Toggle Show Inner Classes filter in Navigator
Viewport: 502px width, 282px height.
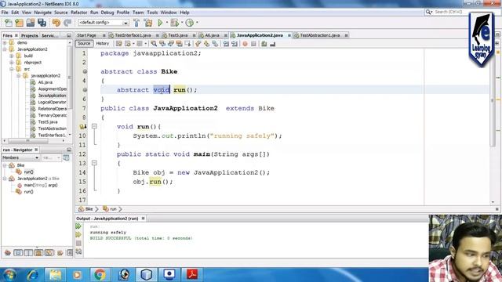click(49, 253)
